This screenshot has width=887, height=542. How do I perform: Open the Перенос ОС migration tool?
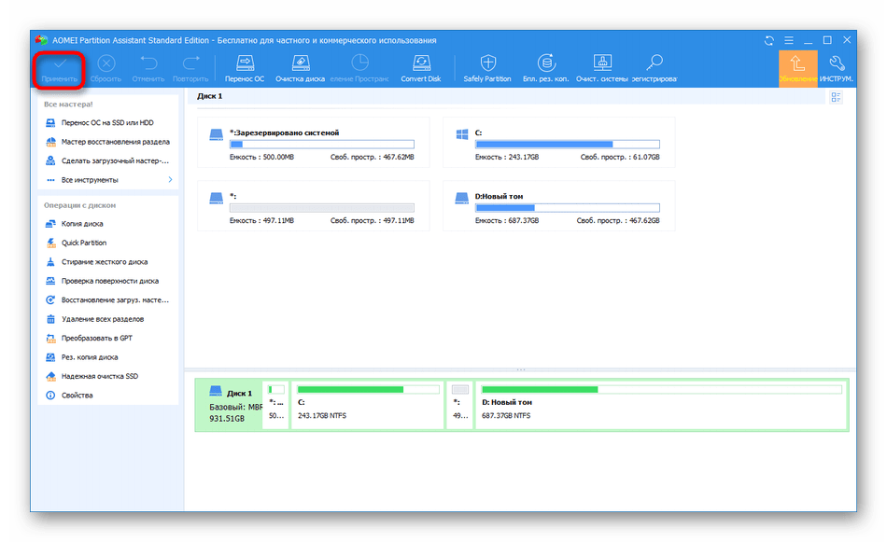click(245, 68)
